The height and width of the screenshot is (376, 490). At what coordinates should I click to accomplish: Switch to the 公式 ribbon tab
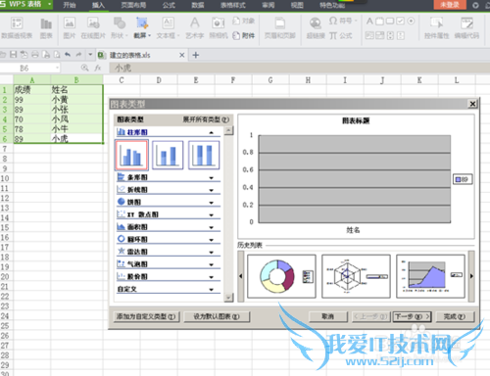[x=169, y=5]
